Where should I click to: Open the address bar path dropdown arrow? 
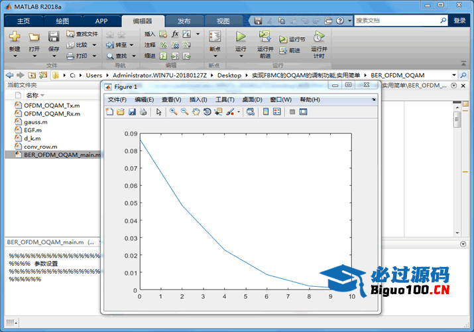tap(453, 75)
